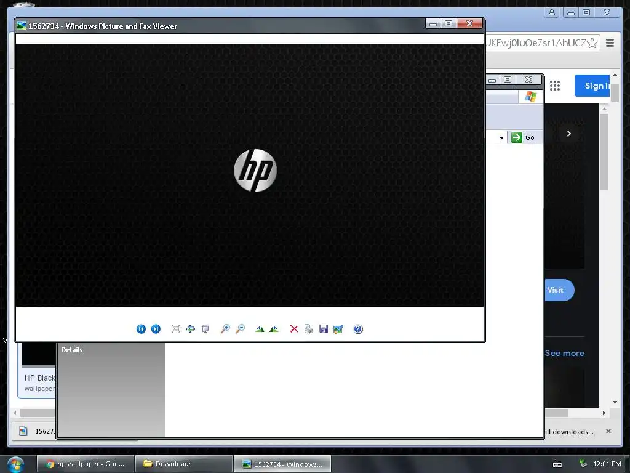
Task: Click the Chrome address bar URL text
Action: click(536, 43)
